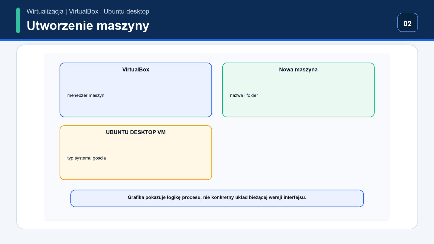Click the VirtualBox card heading
434x244 pixels.
pyautogui.click(x=136, y=70)
